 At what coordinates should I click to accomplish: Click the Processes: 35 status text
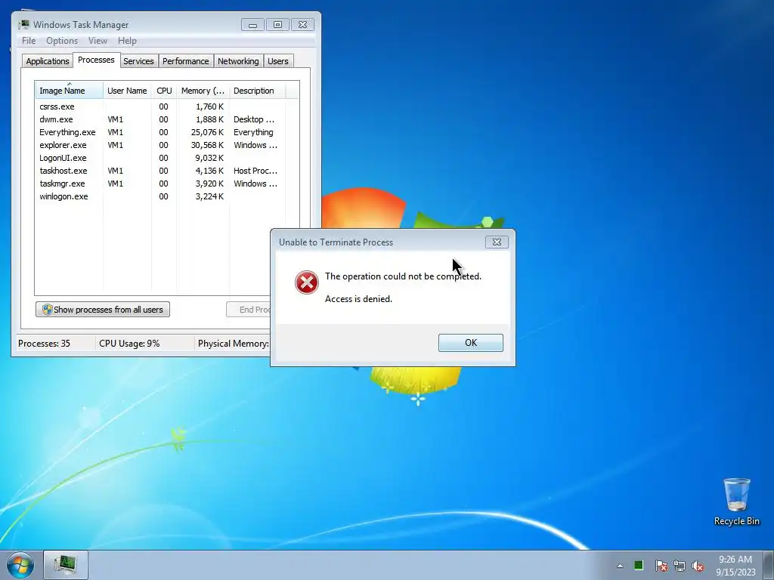pyautogui.click(x=44, y=344)
